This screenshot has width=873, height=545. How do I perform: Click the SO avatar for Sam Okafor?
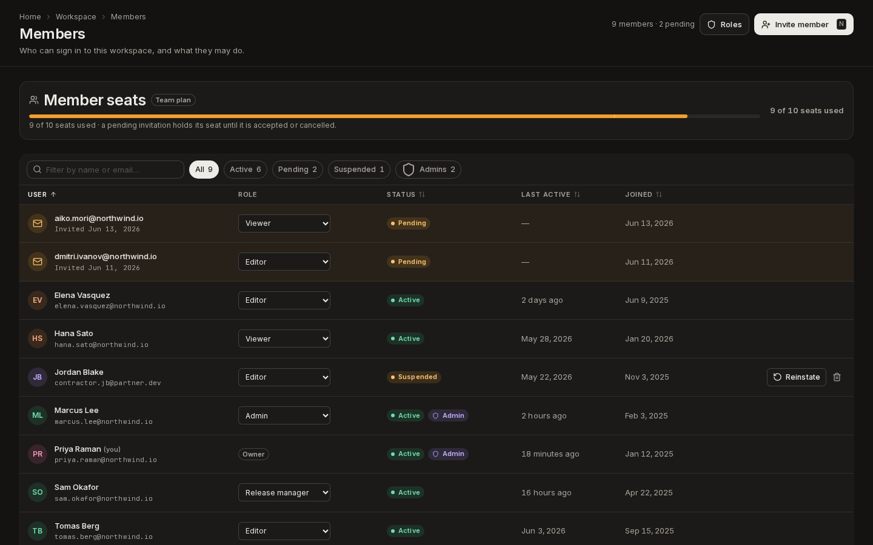(38, 492)
